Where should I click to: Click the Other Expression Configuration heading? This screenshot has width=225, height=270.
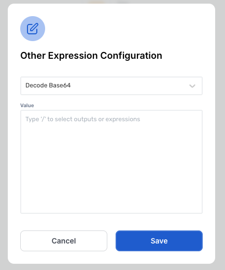tap(91, 56)
